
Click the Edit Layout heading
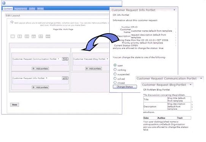point(13,16)
